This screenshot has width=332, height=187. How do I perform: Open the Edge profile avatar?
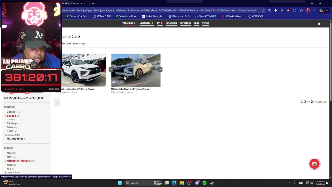tap(308, 10)
